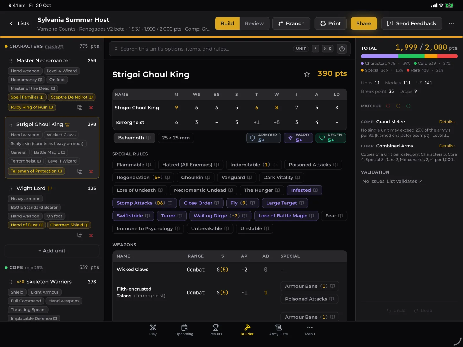This screenshot has width=463, height=347.
Task: Click the Share button
Action: (x=364, y=23)
